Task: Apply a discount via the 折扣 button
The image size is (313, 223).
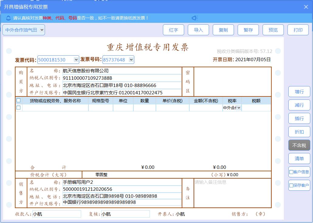Action: click(x=299, y=132)
